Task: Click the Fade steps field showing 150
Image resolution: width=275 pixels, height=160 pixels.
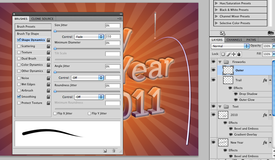Action: point(113,37)
